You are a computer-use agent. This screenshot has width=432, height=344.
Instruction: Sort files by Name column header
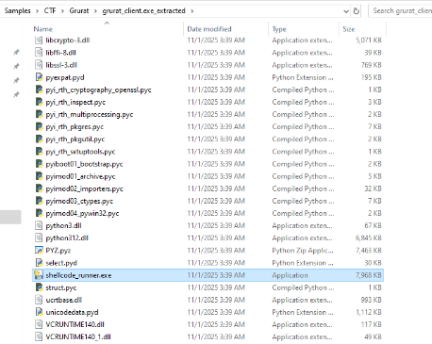43,29
